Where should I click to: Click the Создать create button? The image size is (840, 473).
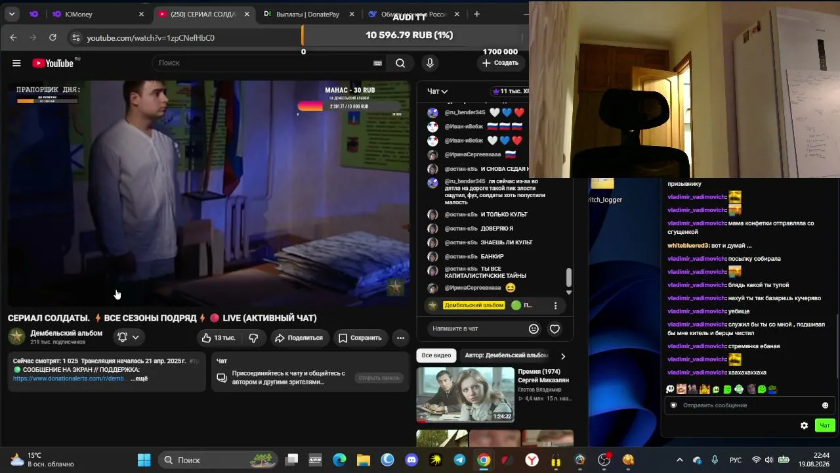[x=500, y=63]
